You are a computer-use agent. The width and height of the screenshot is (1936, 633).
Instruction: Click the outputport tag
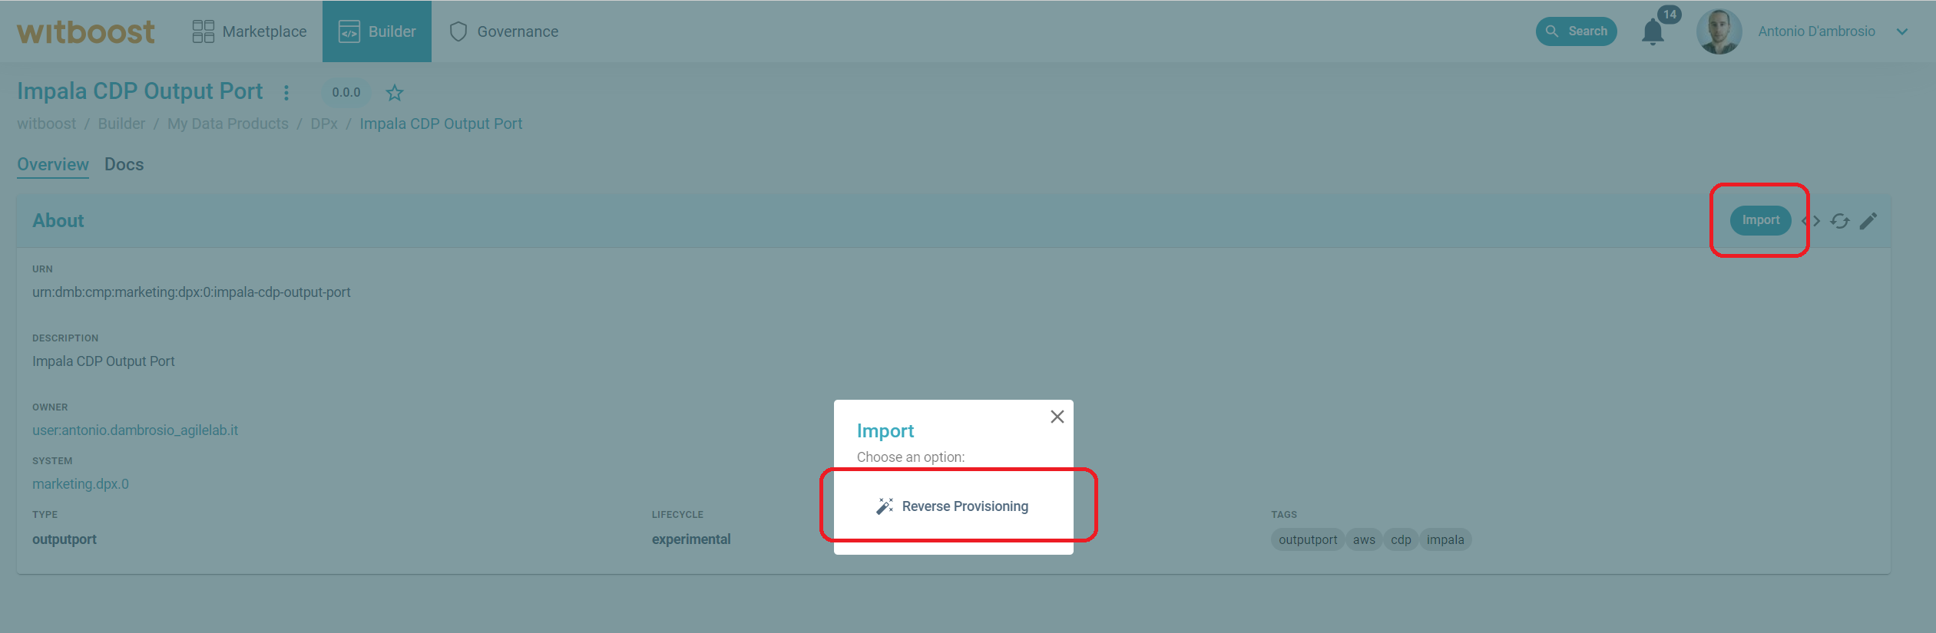[1308, 539]
